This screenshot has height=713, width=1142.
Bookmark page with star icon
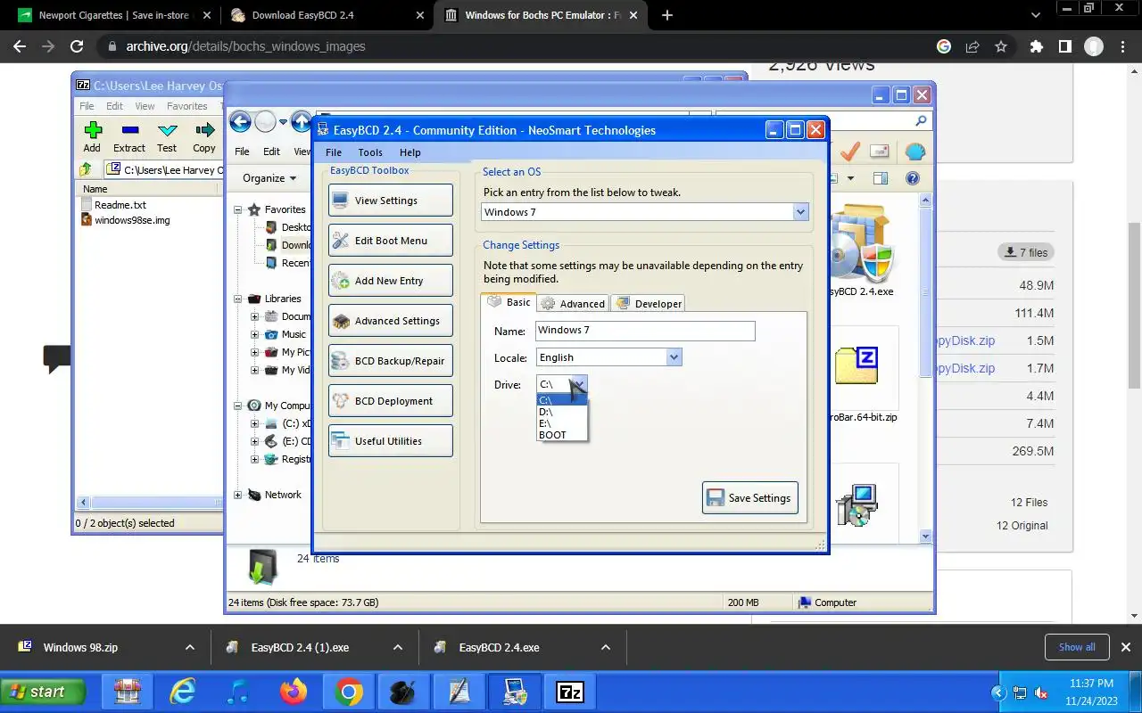click(x=1001, y=46)
